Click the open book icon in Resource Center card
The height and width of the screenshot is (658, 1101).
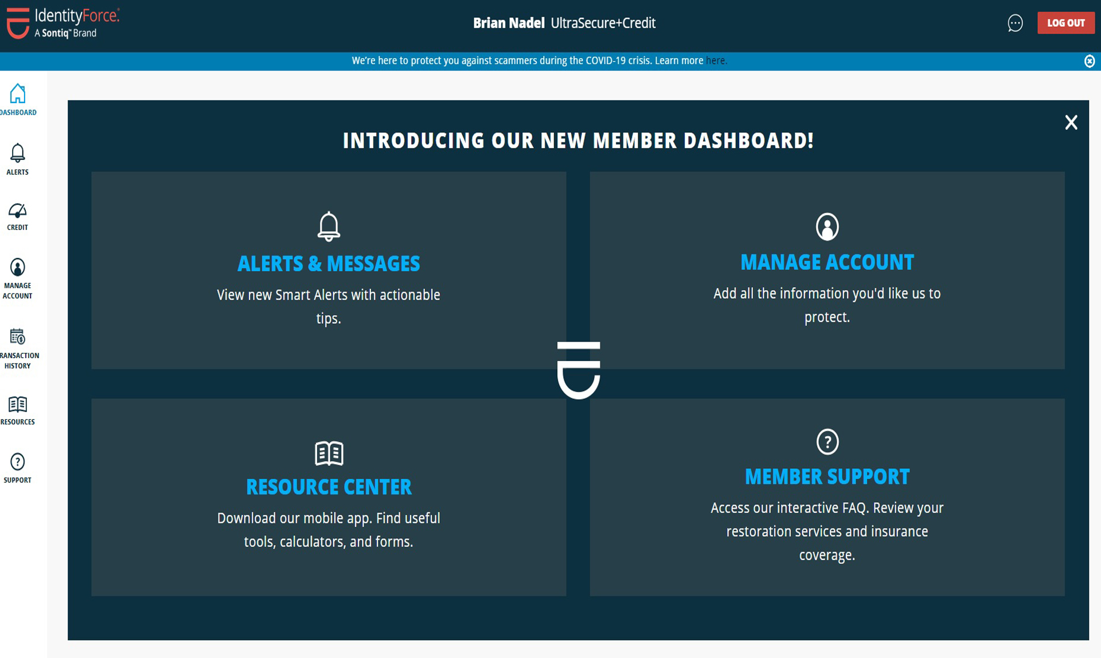329,453
